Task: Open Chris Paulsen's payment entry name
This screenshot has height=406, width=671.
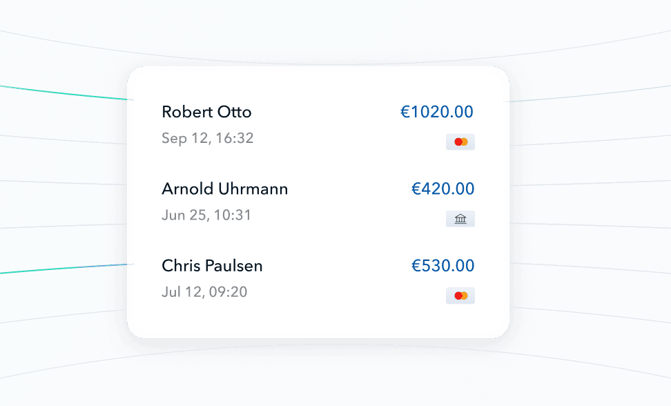Action: click(x=212, y=266)
